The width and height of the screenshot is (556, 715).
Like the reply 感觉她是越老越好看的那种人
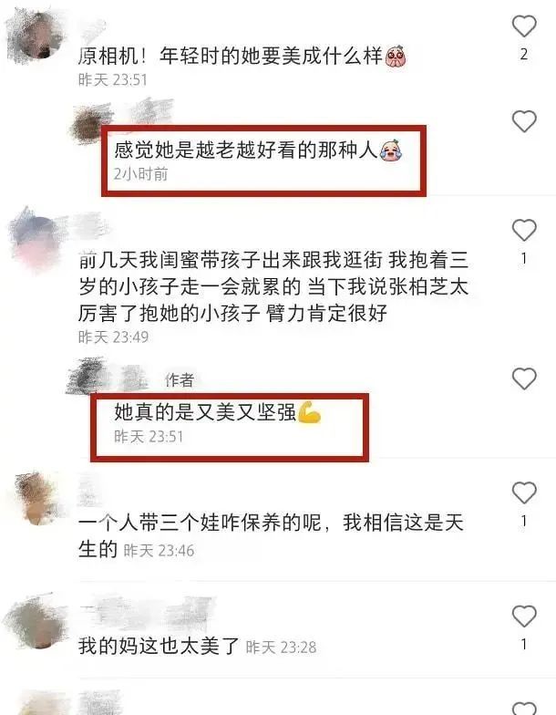524,121
